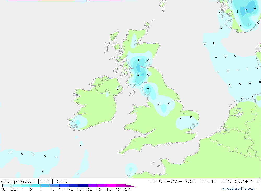The image size is (261, 191).
Task: Click the purple over-50 legend arrow tip
Action: pyautogui.click(x=130, y=186)
